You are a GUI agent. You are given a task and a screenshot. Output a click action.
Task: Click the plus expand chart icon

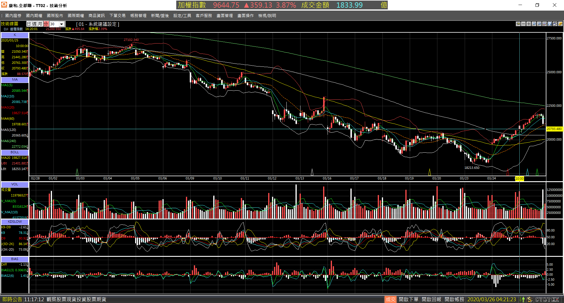click(x=529, y=24)
